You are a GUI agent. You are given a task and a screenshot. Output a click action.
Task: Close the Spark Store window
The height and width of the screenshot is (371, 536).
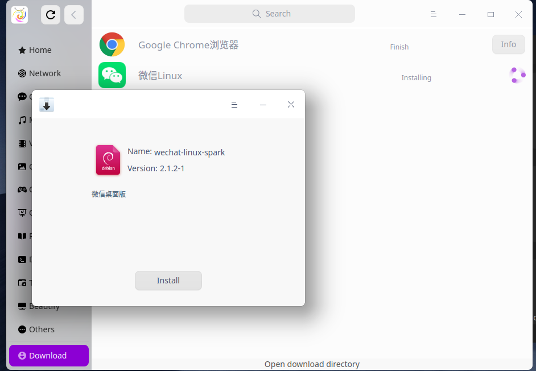click(x=518, y=14)
